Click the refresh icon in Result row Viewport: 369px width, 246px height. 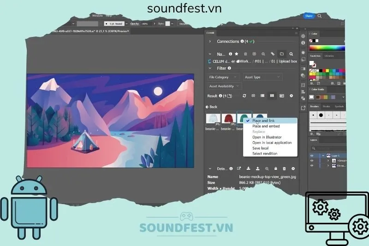[244, 96]
